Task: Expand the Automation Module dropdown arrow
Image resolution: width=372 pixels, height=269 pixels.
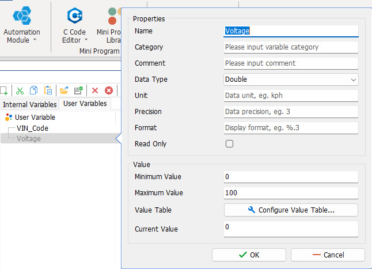Action: point(35,41)
